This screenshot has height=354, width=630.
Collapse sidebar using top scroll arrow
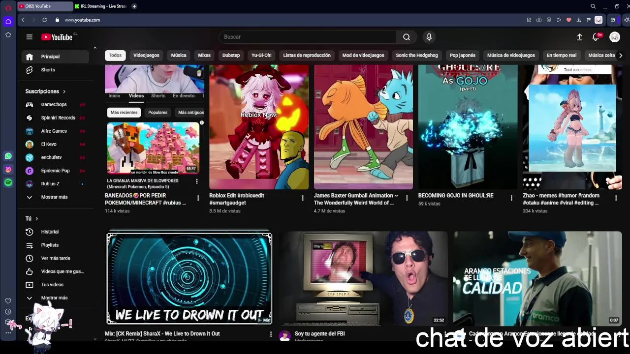pyautogui.click(x=94, y=48)
